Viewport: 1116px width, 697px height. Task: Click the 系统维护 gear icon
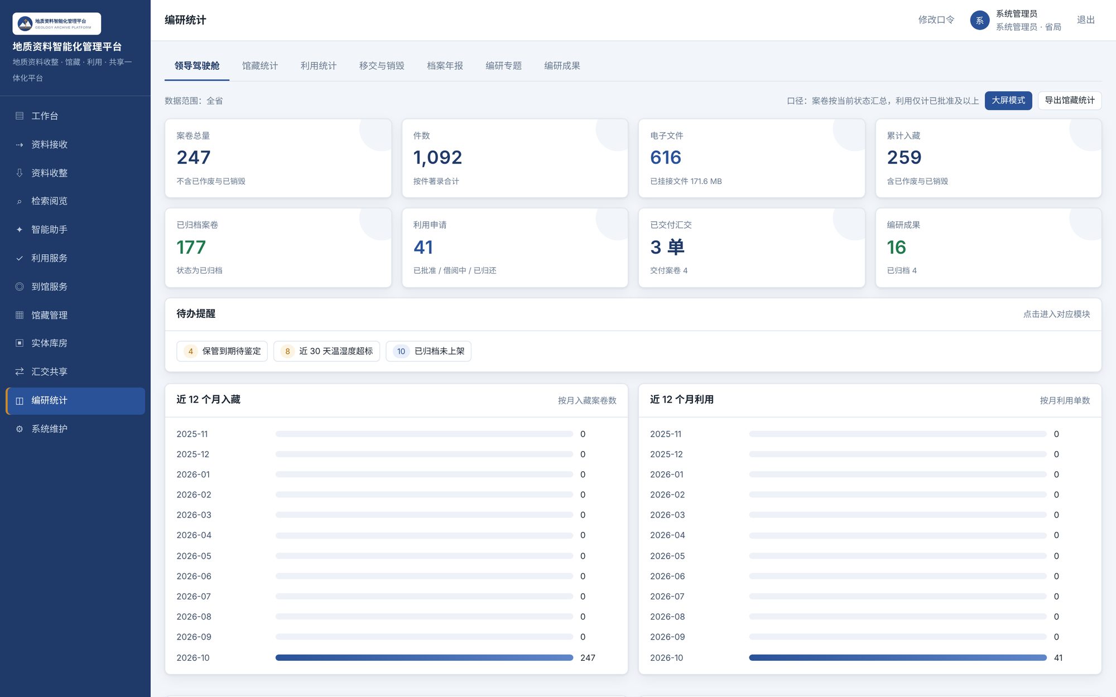tap(20, 429)
